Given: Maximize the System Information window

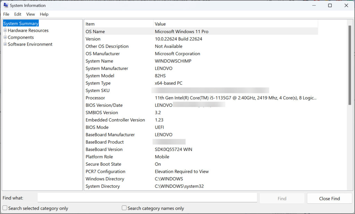Looking at the screenshot, I should [x=330, y=6].
